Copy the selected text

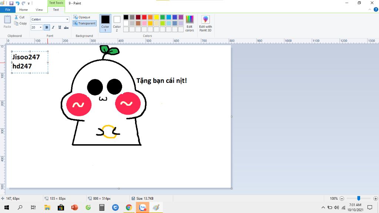(x=20, y=23)
